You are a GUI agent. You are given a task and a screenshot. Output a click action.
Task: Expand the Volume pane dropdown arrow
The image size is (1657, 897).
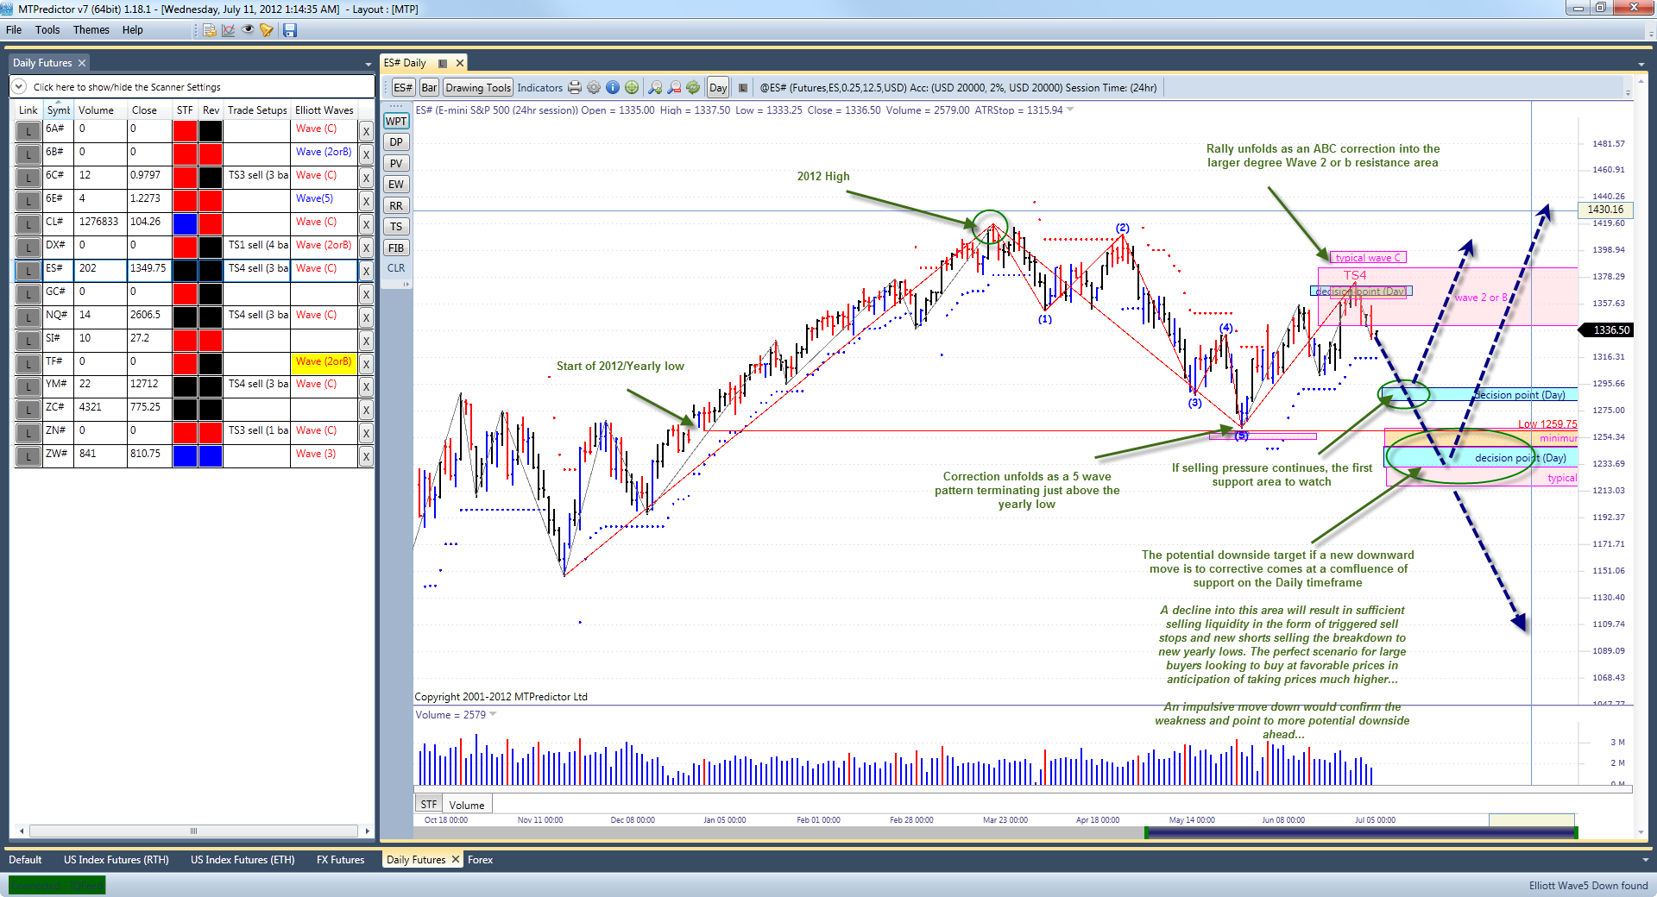493,714
